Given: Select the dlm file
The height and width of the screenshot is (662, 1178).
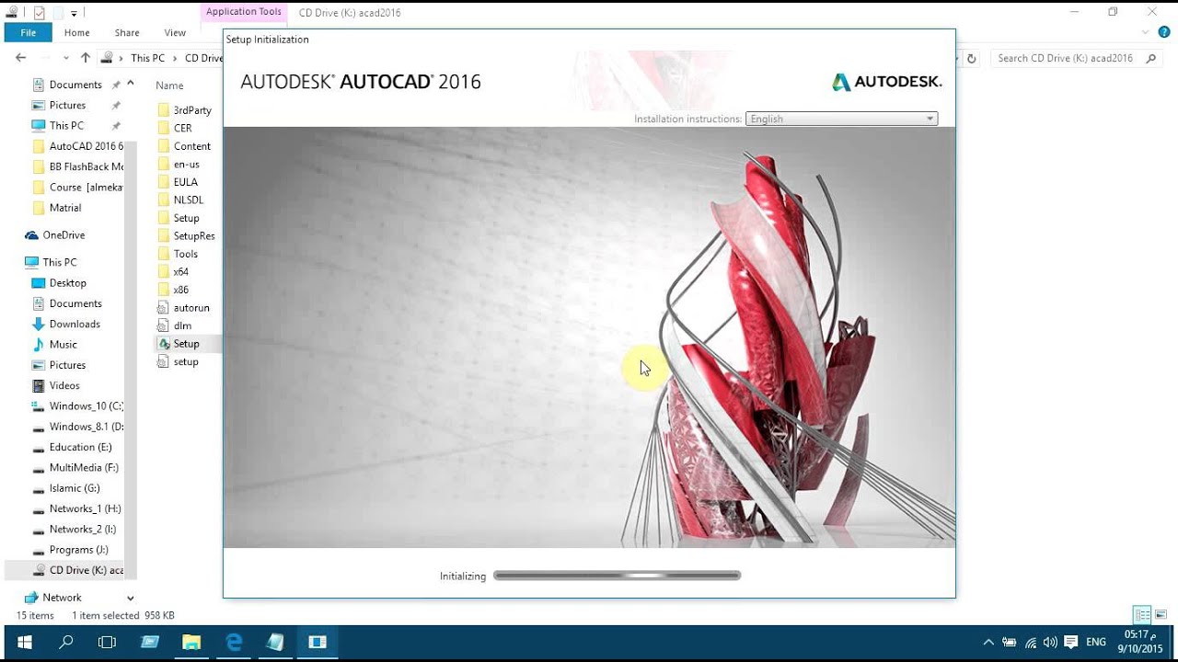Looking at the screenshot, I should (x=175, y=325).
